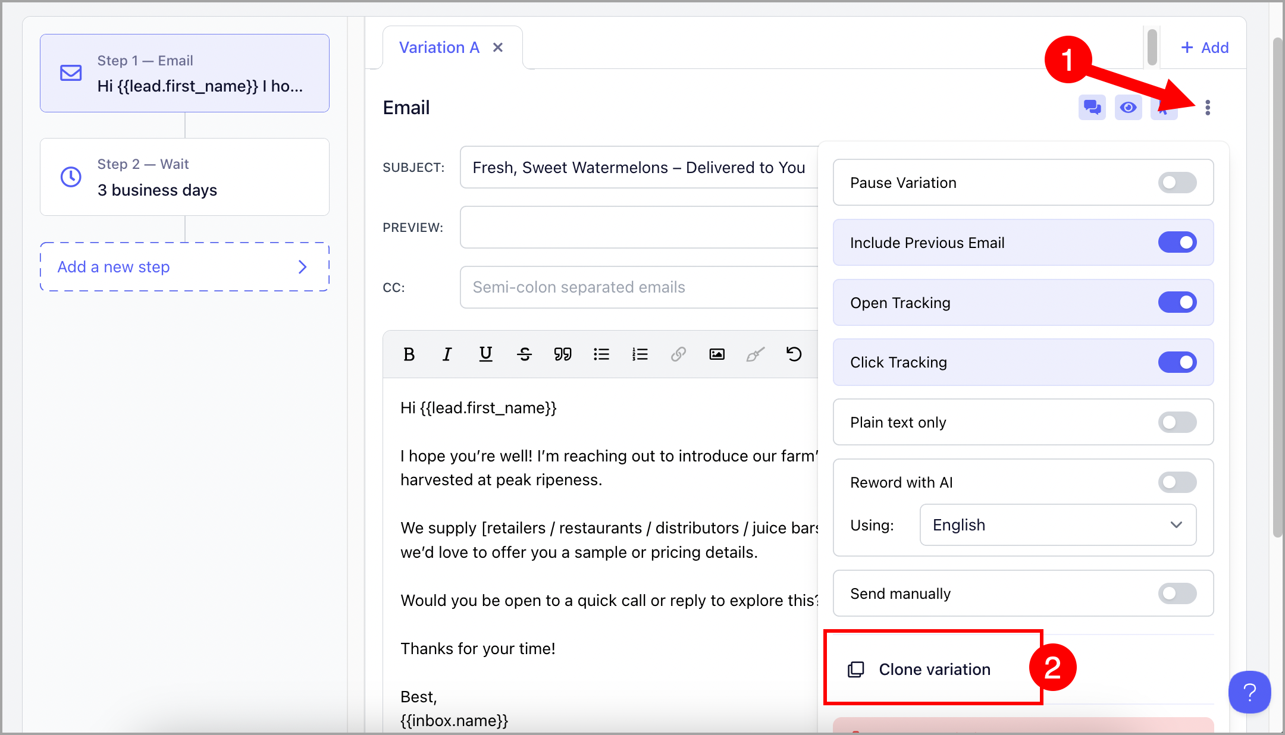Apply underline formatting

click(x=485, y=354)
